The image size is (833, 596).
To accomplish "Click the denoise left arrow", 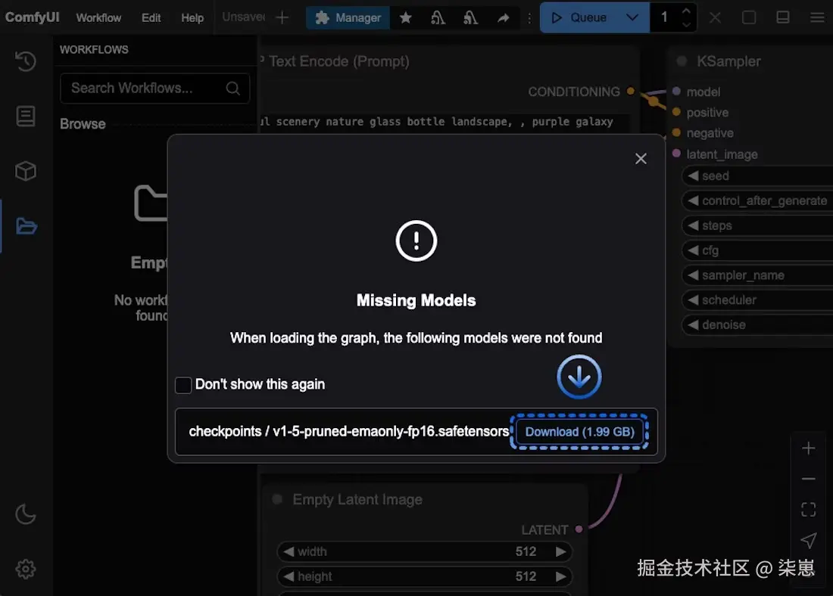I will [693, 324].
